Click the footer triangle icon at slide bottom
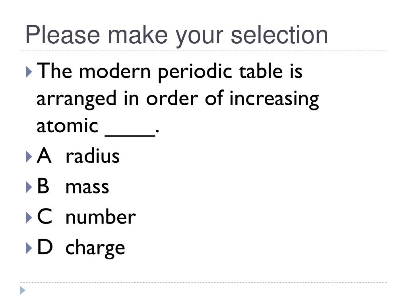 tap(23, 290)
